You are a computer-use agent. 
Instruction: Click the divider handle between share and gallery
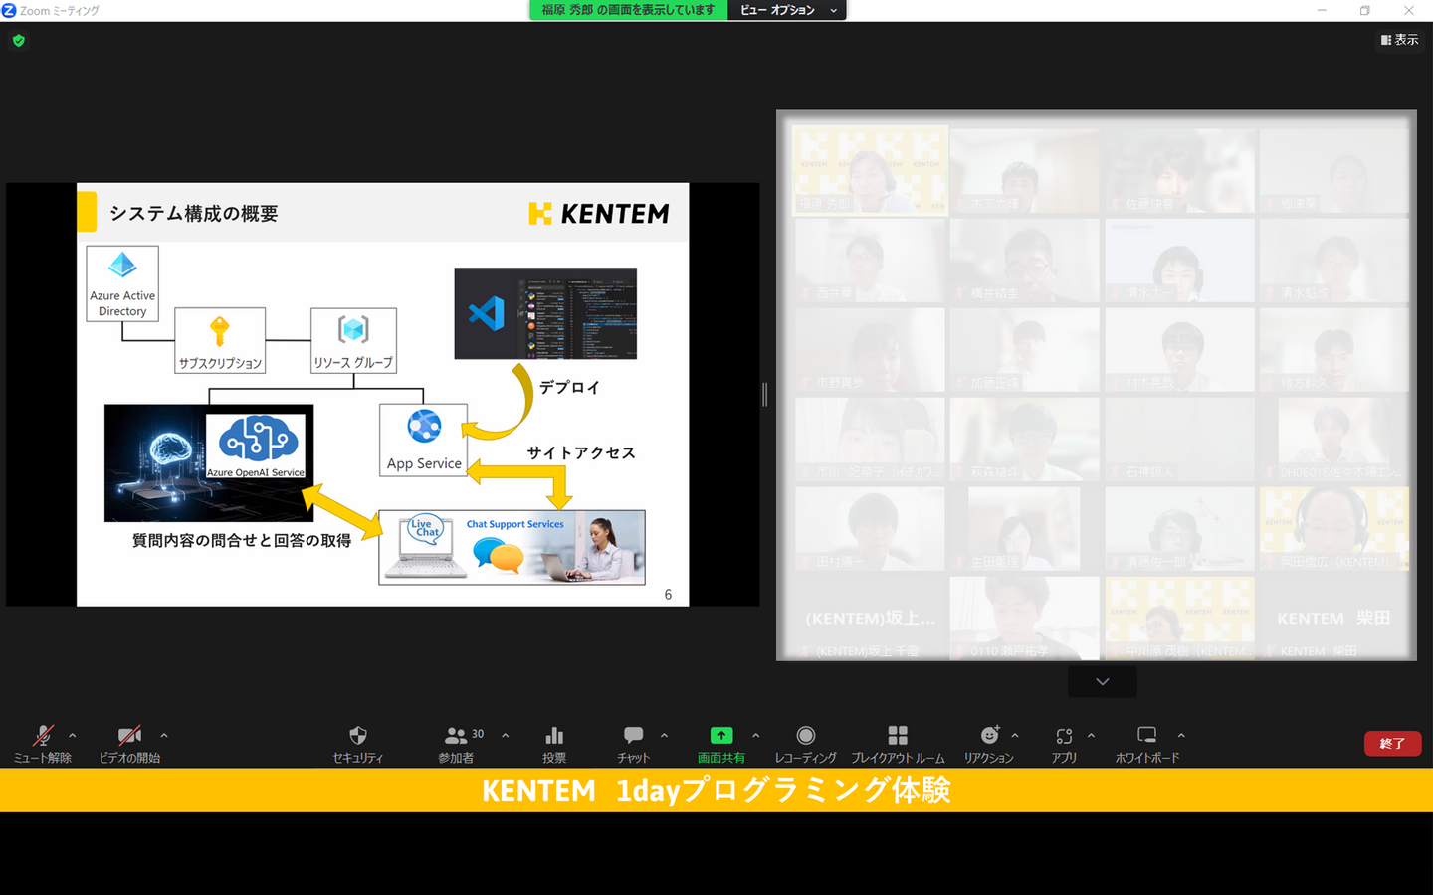[765, 394]
